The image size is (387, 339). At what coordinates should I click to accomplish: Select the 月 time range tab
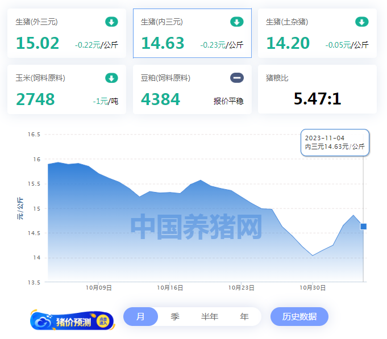coord(140,316)
